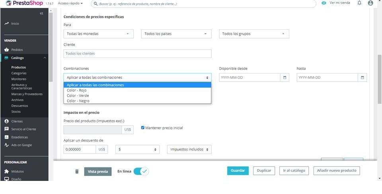Click the Módulos puzzle icon
Screen dimensions: 382x194
7,171
